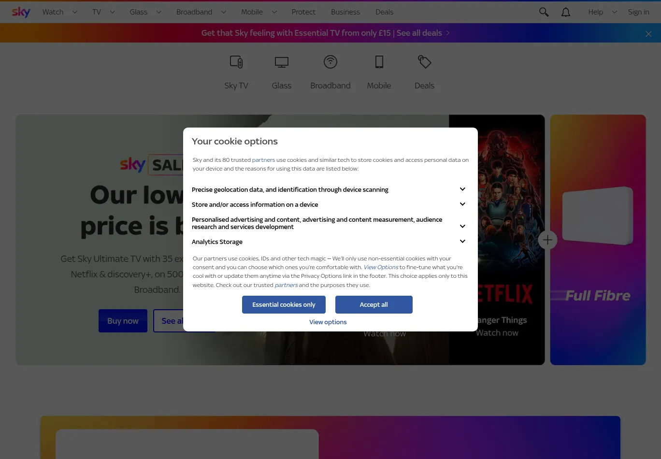This screenshot has width=661, height=459.
Task: Click the plus button on carousel
Action: pos(547,240)
